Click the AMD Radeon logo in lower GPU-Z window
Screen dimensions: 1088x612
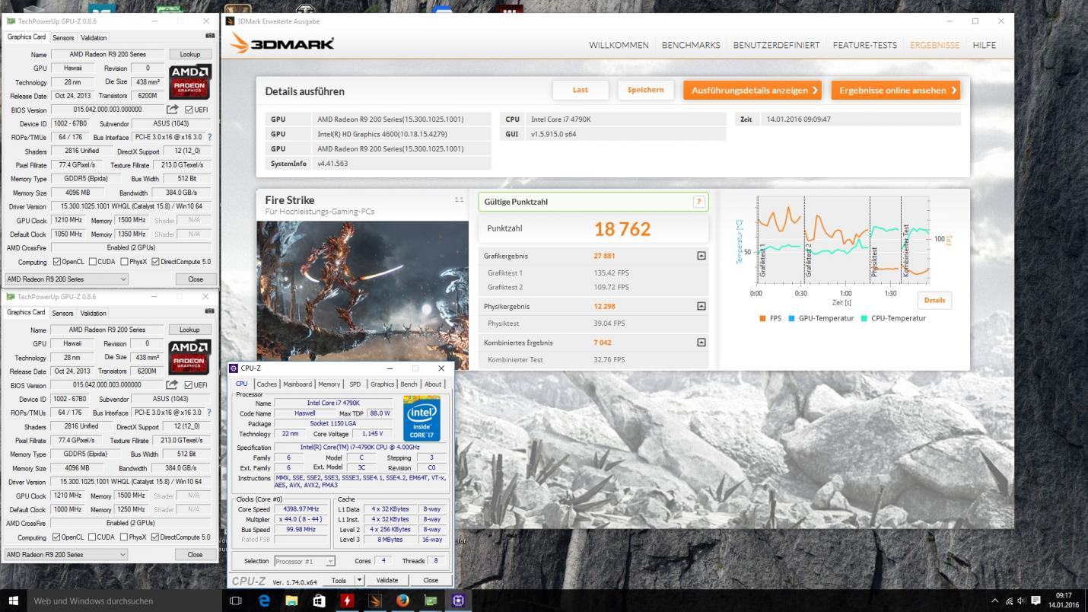(x=189, y=358)
